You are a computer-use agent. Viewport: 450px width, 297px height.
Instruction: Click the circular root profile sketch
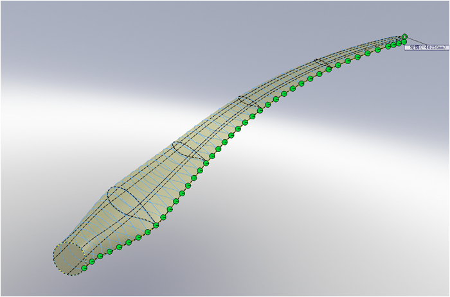point(69,258)
